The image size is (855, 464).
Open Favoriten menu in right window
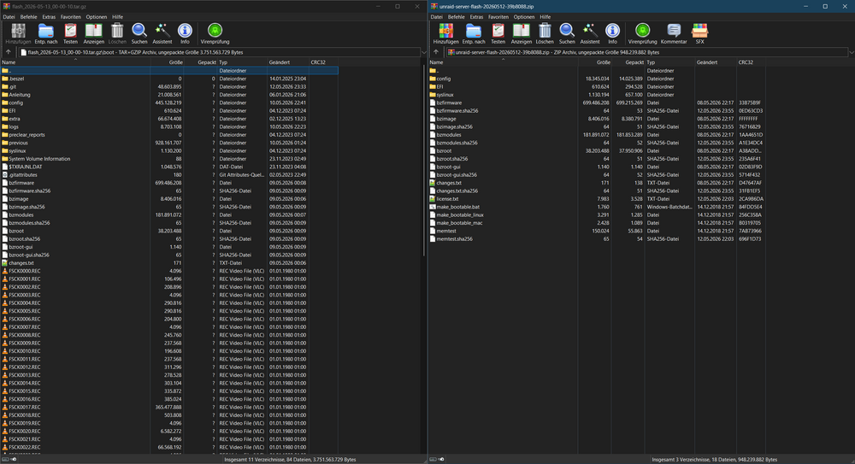[x=498, y=17]
